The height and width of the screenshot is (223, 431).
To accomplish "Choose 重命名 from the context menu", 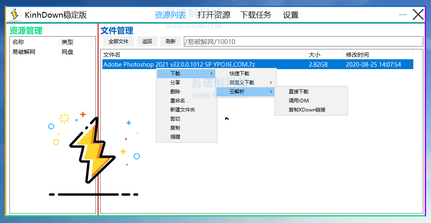I will (x=186, y=101).
